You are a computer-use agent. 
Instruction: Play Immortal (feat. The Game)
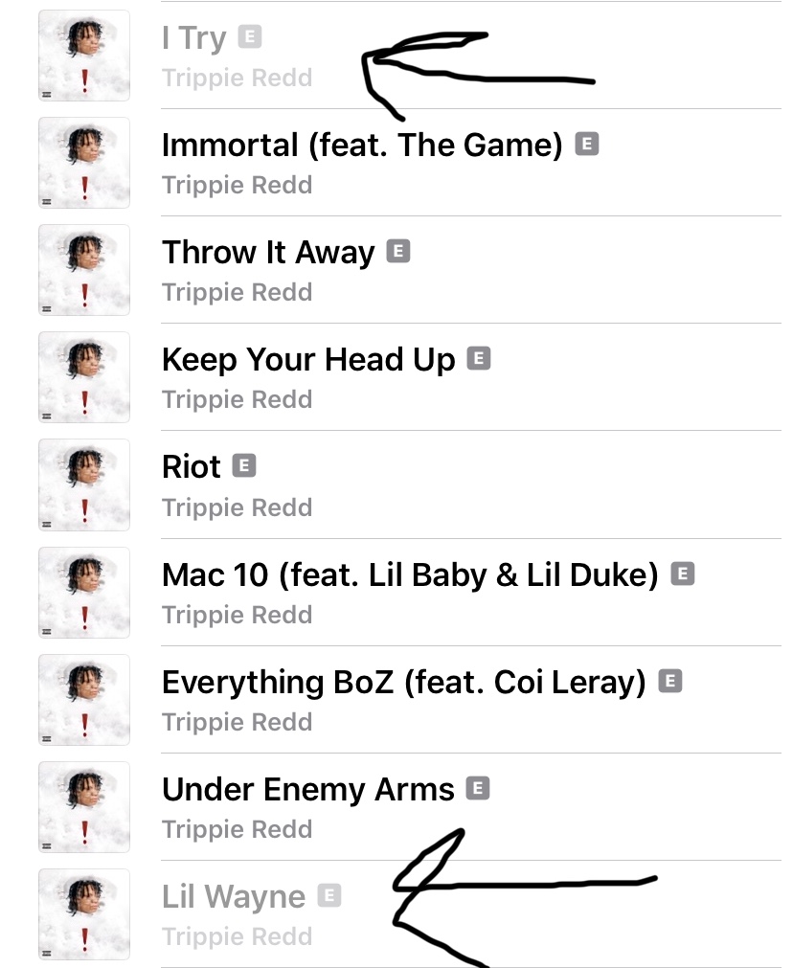pos(470,163)
